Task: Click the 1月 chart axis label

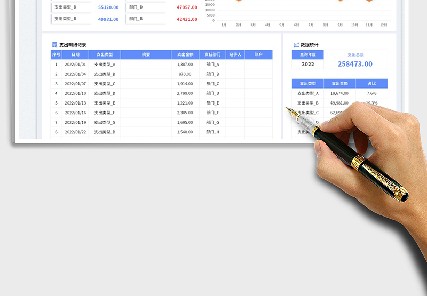Action: (x=224, y=25)
